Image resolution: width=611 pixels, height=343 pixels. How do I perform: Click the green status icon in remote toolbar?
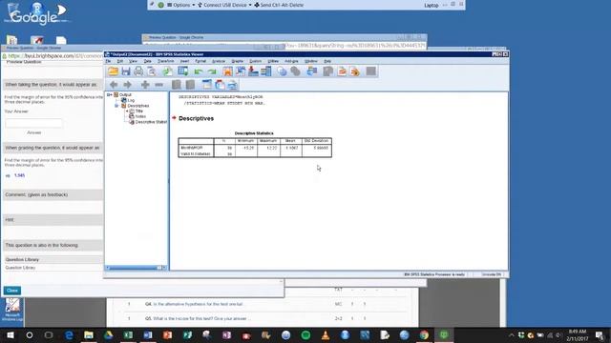pyautogui.click(x=160, y=5)
